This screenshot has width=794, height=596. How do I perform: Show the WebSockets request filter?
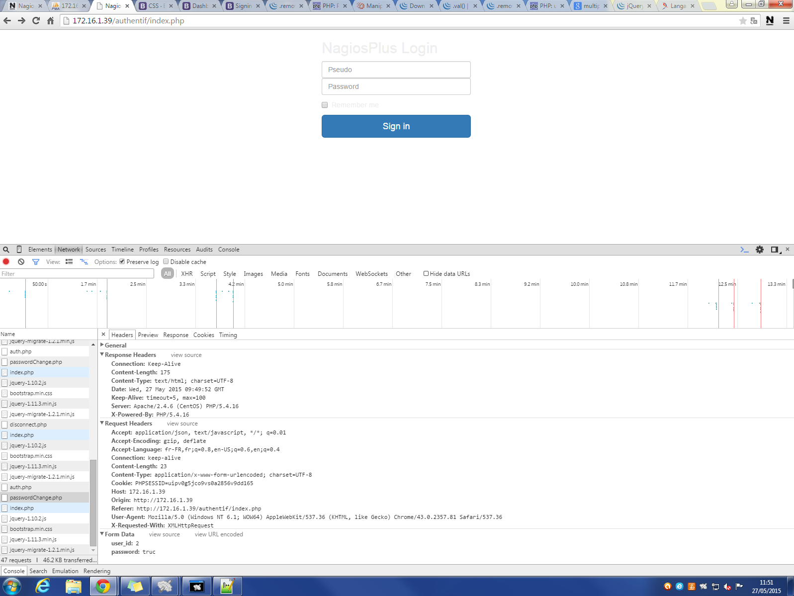[x=371, y=274]
